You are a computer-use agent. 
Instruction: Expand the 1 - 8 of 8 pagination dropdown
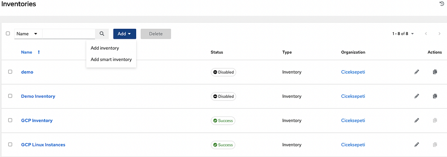[x=403, y=34]
